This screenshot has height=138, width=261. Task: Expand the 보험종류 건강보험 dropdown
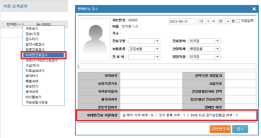(157, 49)
